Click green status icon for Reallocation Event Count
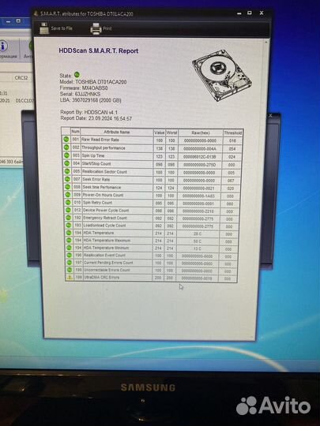The image size is (320, 426). pyautogui.click(x=70, y=255)
